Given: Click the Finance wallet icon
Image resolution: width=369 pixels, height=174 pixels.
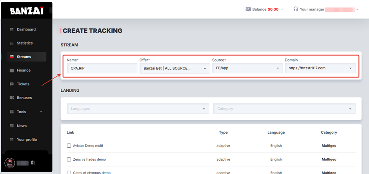Looking at the screenshot, I should (12, 71).
